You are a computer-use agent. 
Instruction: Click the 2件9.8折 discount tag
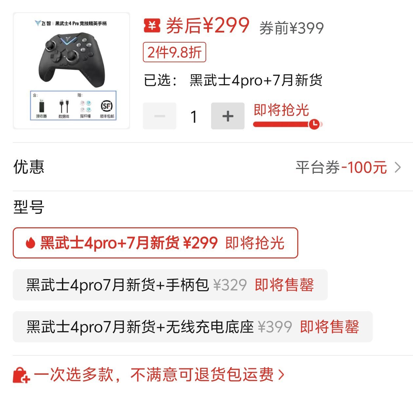(x=174, y=52)
